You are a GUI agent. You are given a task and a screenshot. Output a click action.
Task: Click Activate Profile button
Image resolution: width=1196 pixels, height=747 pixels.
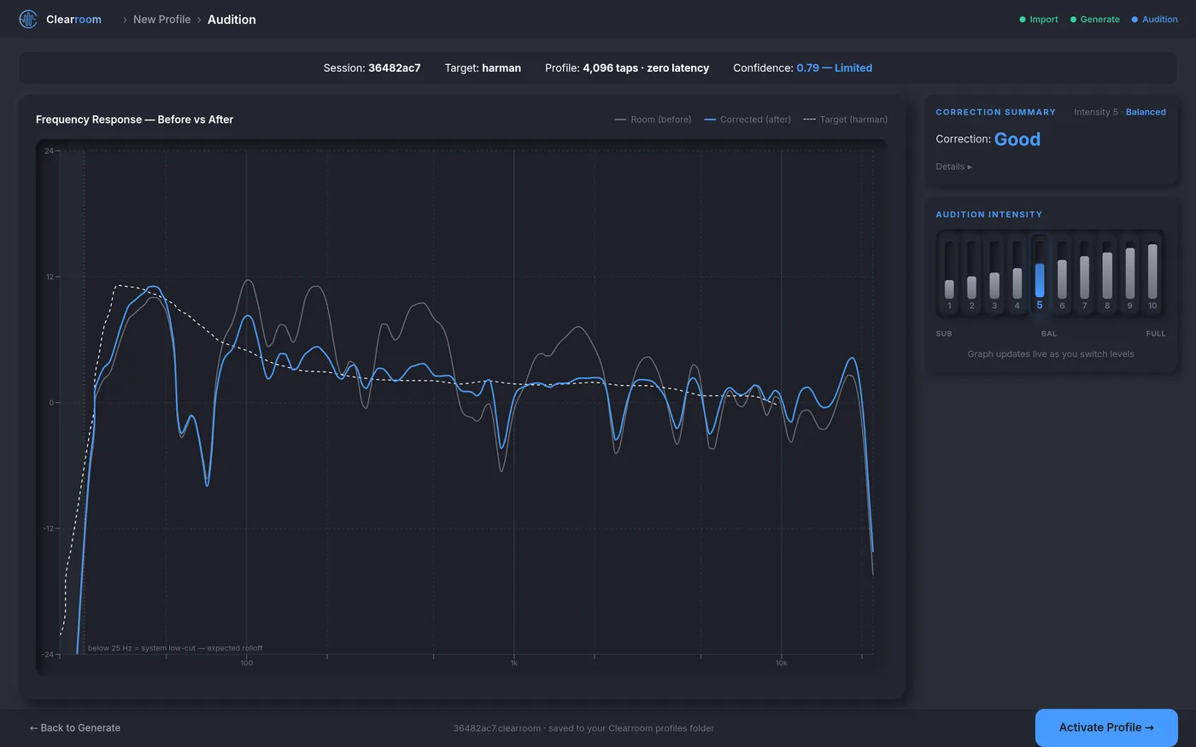1106,727
